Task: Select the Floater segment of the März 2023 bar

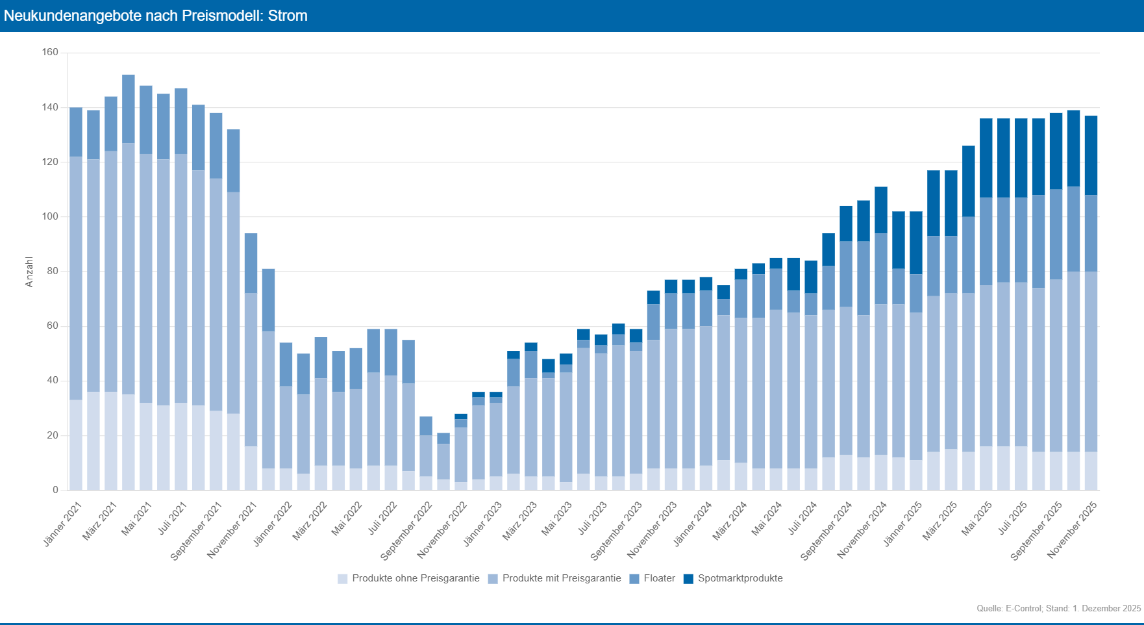Action: click(531, 364)
